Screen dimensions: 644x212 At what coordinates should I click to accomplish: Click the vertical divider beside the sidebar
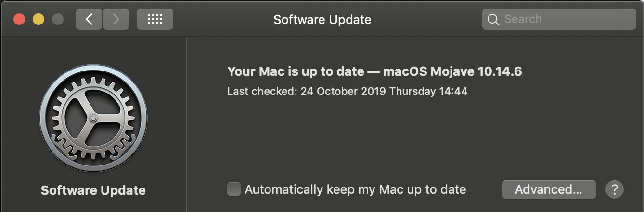[x=186, y=125]
